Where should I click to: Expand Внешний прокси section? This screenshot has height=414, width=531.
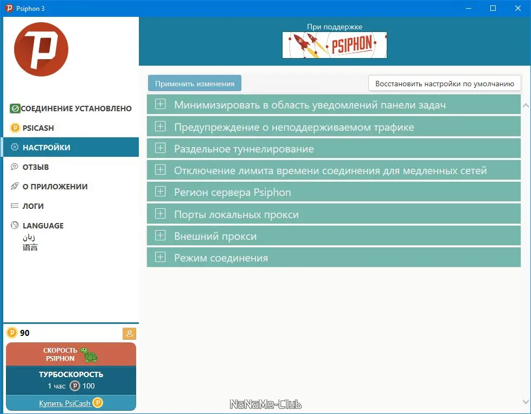(334, 236)
